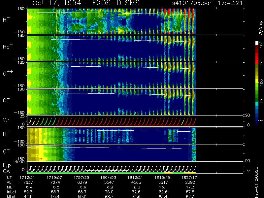The image size is (264, 198).
Task: Click the UT value "1757:25"
Action: [81, 178]
